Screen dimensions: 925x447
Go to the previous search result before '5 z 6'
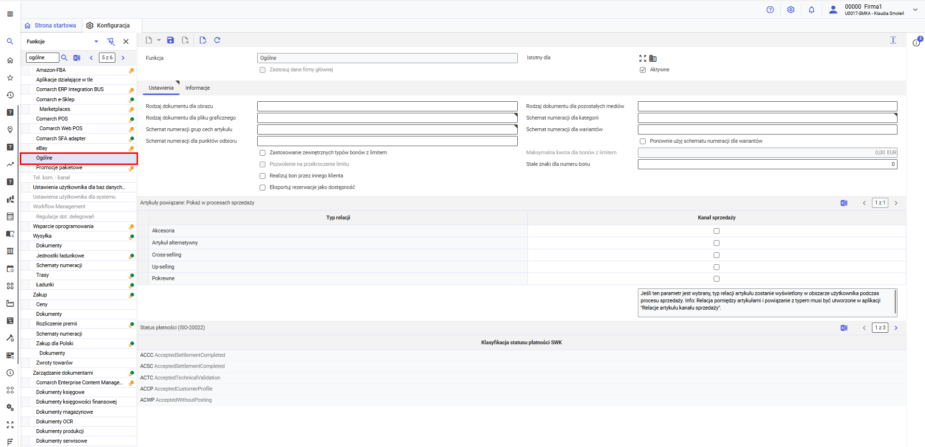click(91, 58)
